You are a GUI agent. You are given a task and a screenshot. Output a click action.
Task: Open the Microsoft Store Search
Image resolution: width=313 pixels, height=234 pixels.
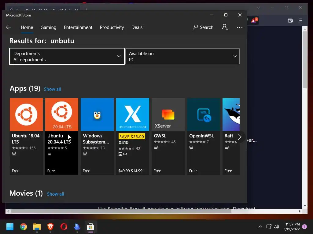pos(203,27)
